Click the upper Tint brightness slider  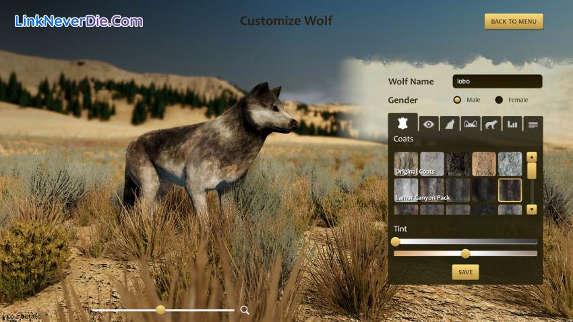coord(466,241)
